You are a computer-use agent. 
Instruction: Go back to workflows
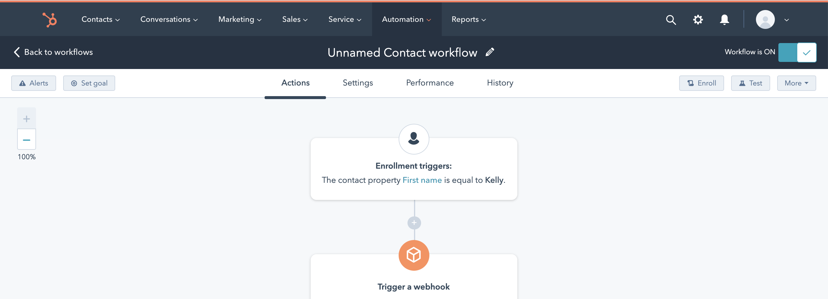[53, 52]
